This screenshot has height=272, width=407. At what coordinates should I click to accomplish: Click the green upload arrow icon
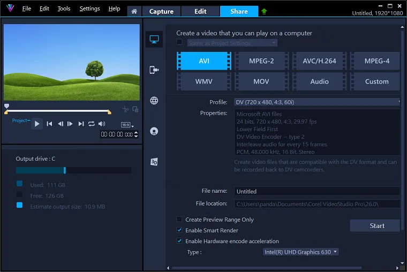coord(264,11)
